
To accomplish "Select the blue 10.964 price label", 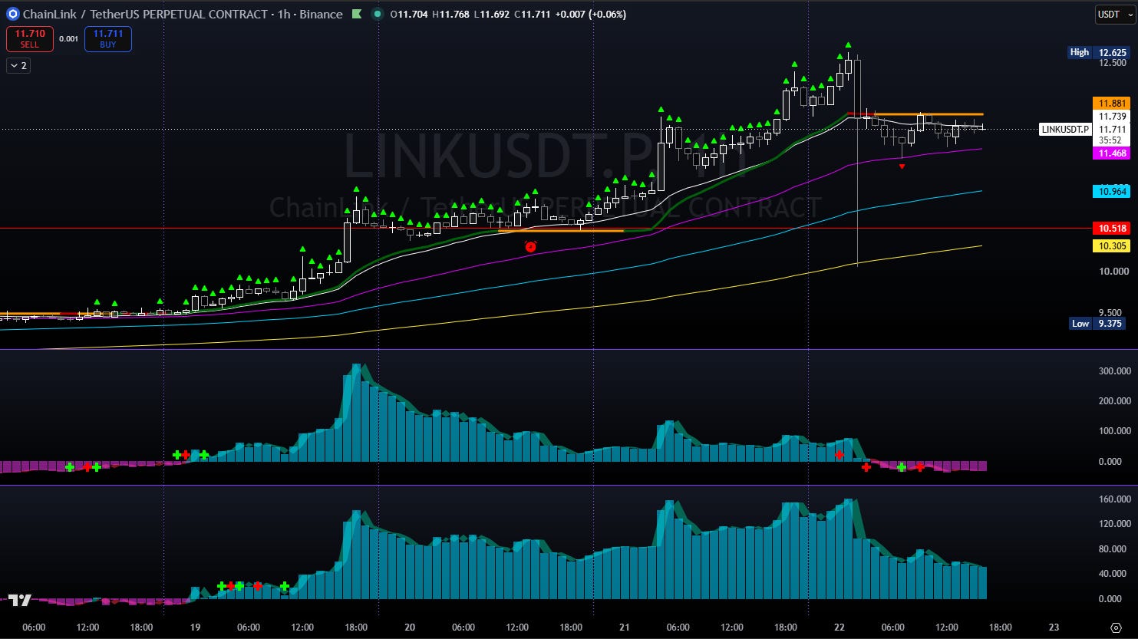I will tap(1112, 191).
